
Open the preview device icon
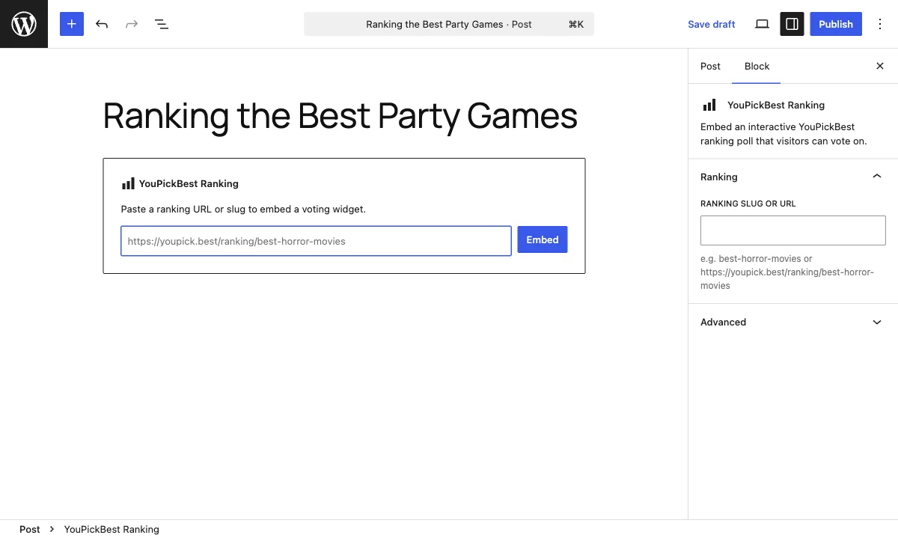(762, 24)
